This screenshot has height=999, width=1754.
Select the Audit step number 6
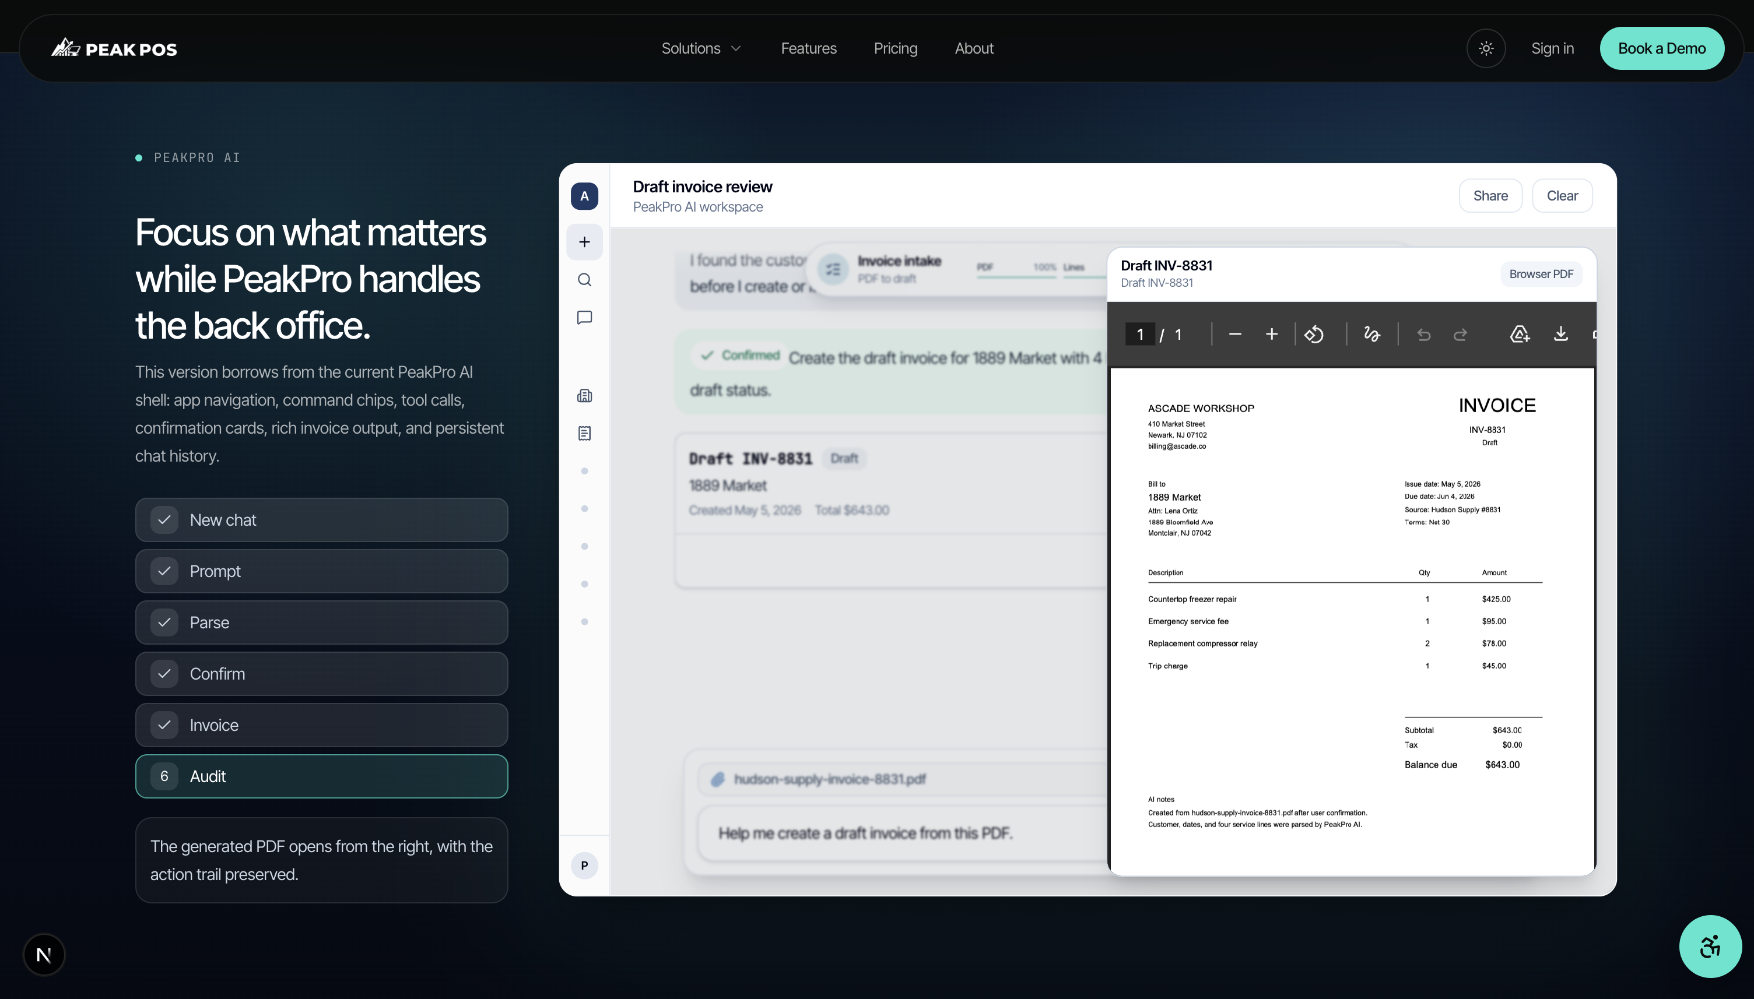tap(321, 776)
